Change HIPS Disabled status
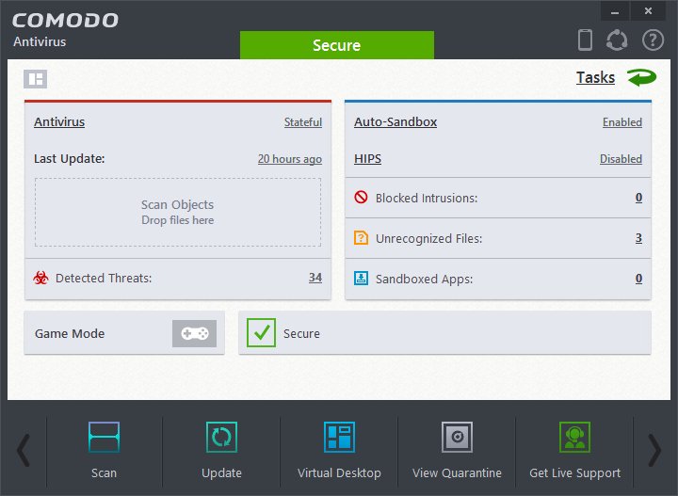The image size is (678, 496). tap(621, 159)
